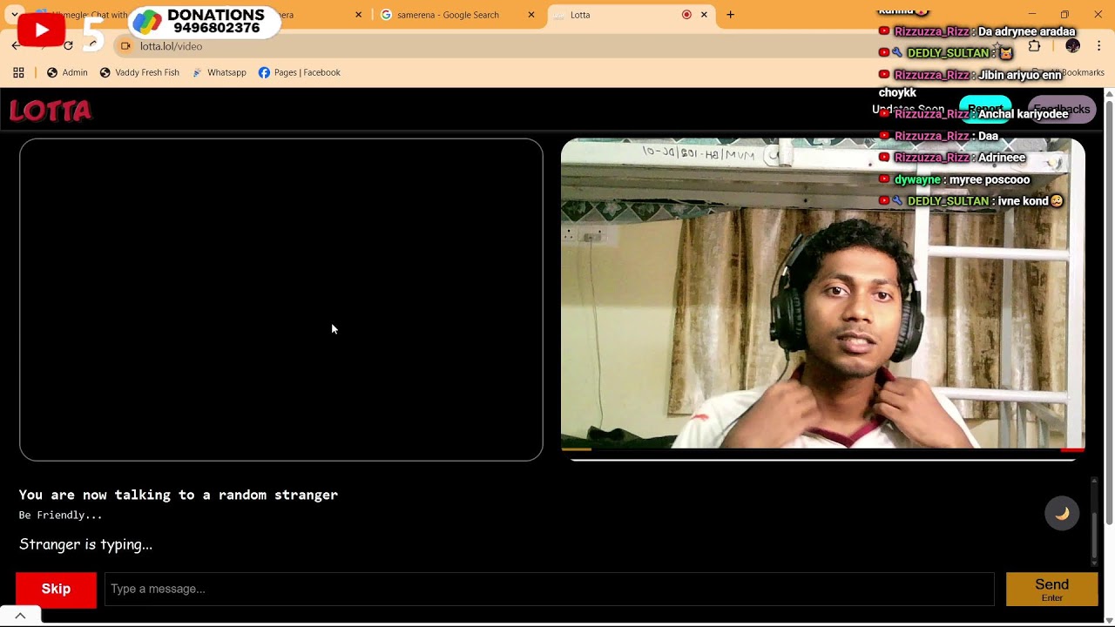Open a new browser tab
1115x627 pixels.
pyautogui.click(x=730, y=15)
